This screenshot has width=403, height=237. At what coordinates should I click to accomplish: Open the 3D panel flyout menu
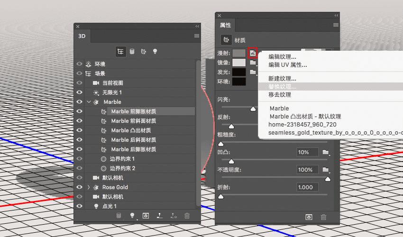click(197, 36)
